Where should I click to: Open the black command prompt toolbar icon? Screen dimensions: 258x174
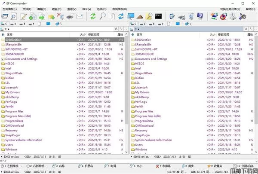tap(158, 16)
